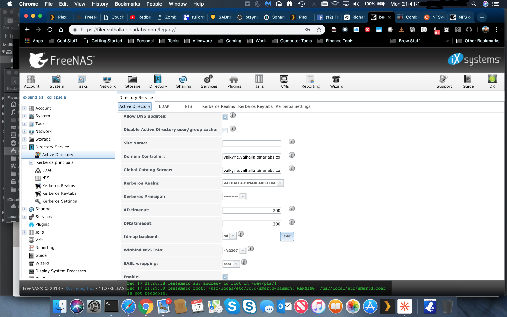Screen dimensions: 507x317
Task: Click the collapse all link
Action: [58, 97]
